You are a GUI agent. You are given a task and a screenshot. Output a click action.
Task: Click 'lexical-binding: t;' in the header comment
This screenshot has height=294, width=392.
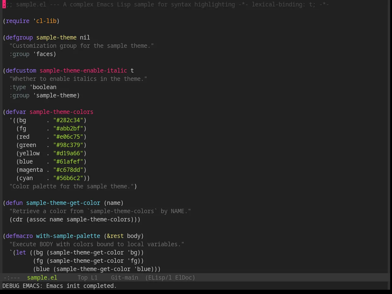click(284, 4)
